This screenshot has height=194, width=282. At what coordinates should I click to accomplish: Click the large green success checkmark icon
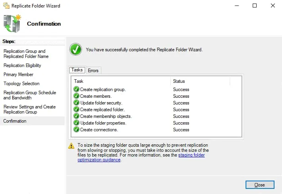point(75,50)
